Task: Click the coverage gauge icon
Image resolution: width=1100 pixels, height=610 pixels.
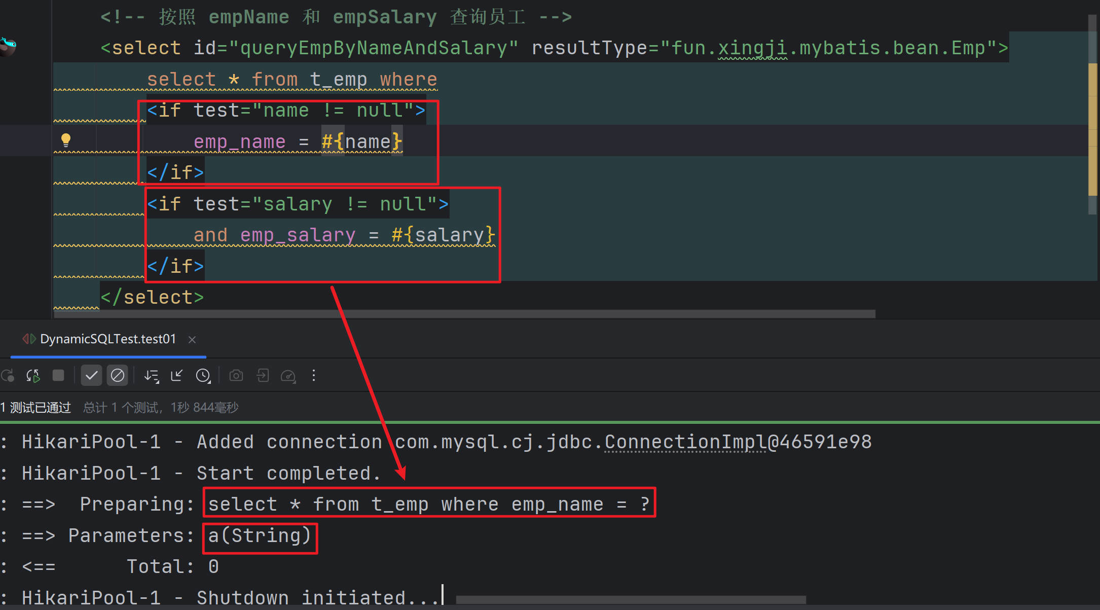Action: pyautogui.click(x=287, y=375)
